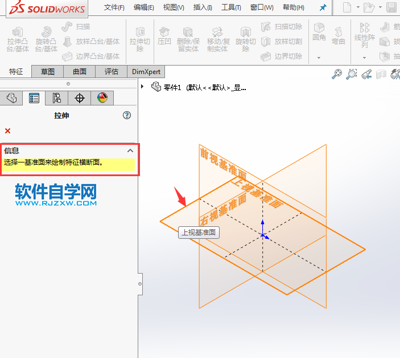Image resolution: width=400 pixels, height=358 pixels.
Task: Switch to the 特征 tab
Action: [x=16, y=72]
